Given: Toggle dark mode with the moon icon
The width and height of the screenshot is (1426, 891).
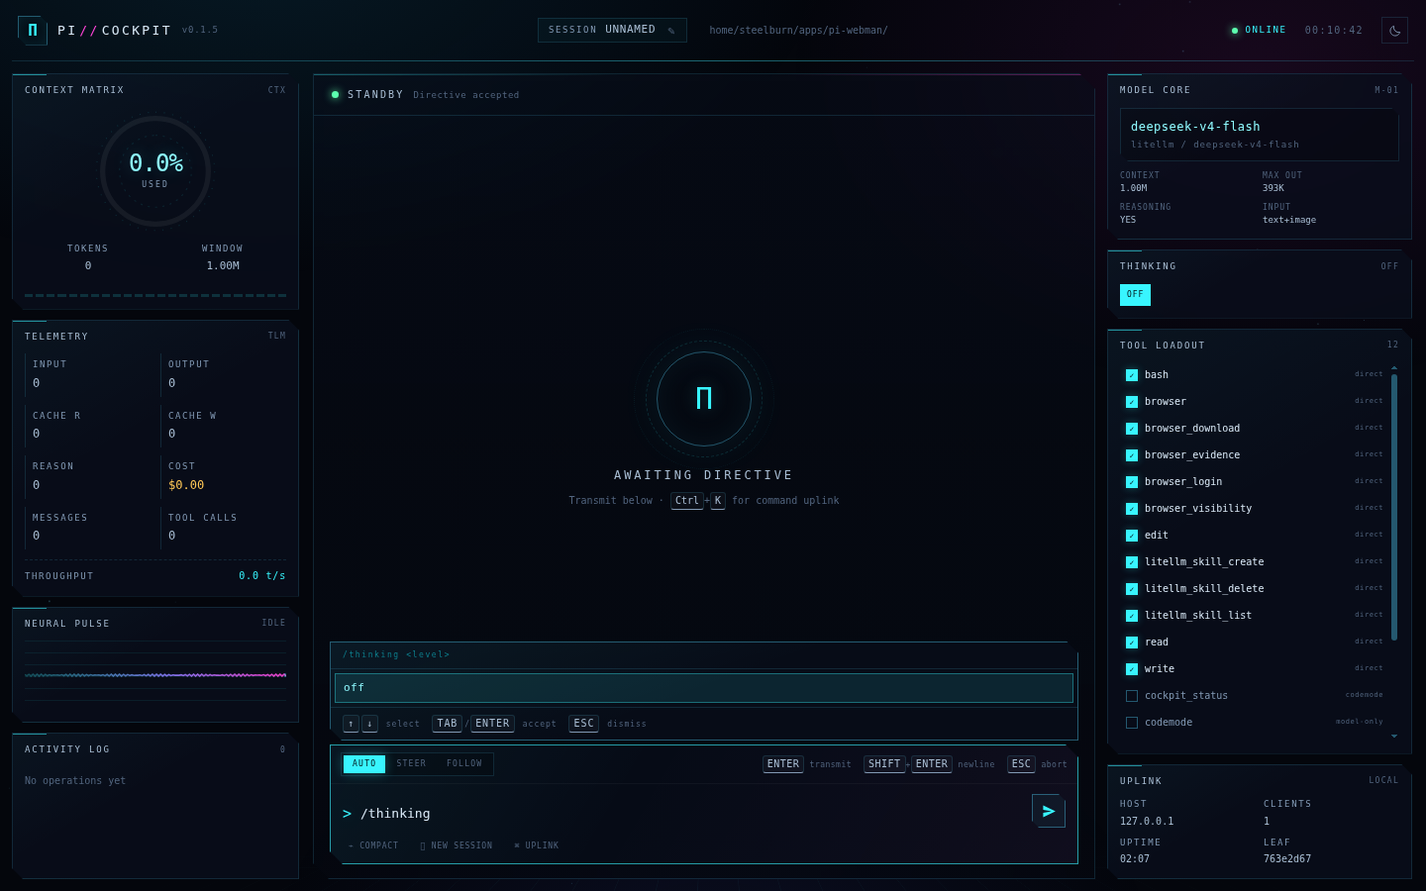Looking at the screenshot, I should tap(1394, 31).
